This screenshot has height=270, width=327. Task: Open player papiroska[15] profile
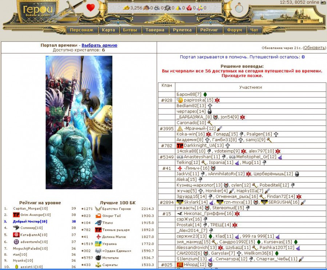pyautogui.click(x=199, y=100)
